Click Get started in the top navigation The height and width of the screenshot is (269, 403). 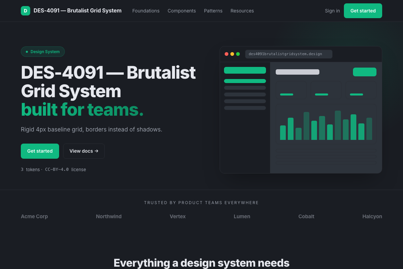(x=363, y=11)
